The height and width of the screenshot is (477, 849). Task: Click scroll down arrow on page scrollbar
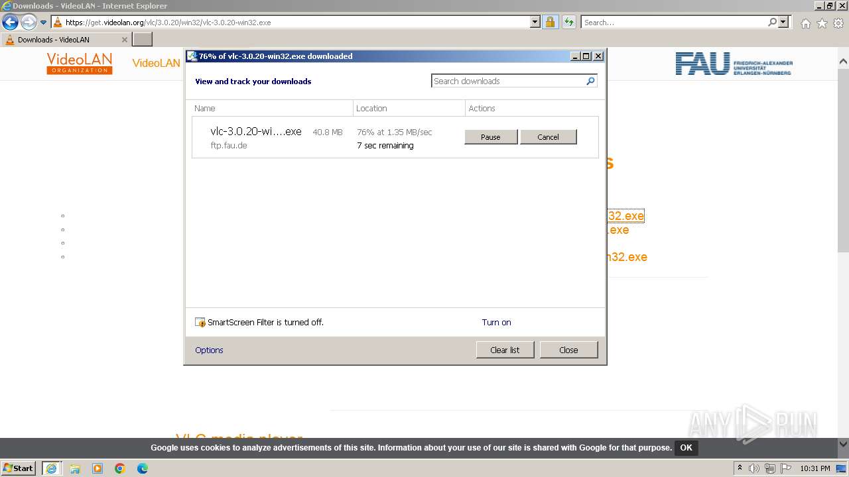pyautogui.click(x=843, y=444)
